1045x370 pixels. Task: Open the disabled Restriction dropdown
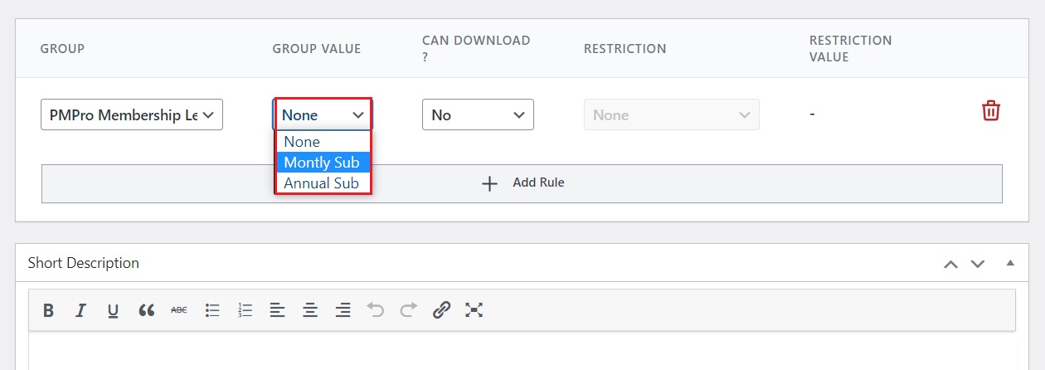click(x=672, y=114)
